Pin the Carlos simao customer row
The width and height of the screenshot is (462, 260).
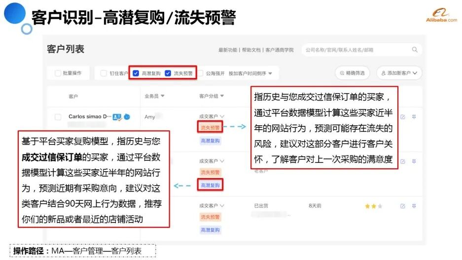[x=414, y=117]
